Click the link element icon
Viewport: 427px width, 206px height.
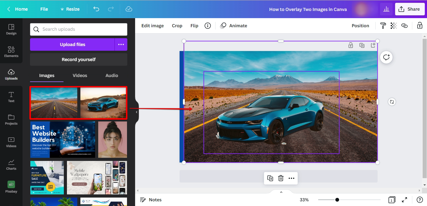tap(404, 25)
